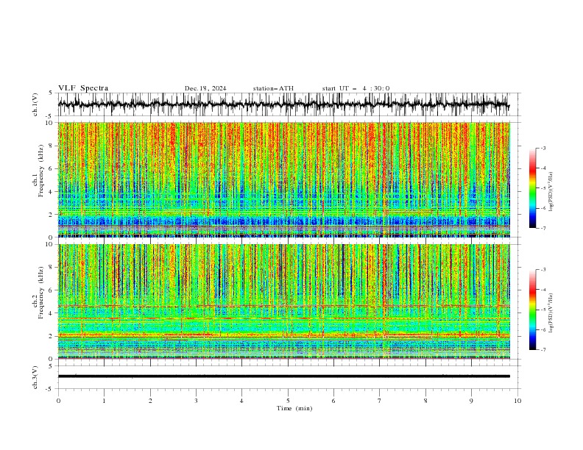Click the ch.2 'Frequency (kHz)' axis label
Viewport: 583px width, 450px height.
(x=41, y=293)
